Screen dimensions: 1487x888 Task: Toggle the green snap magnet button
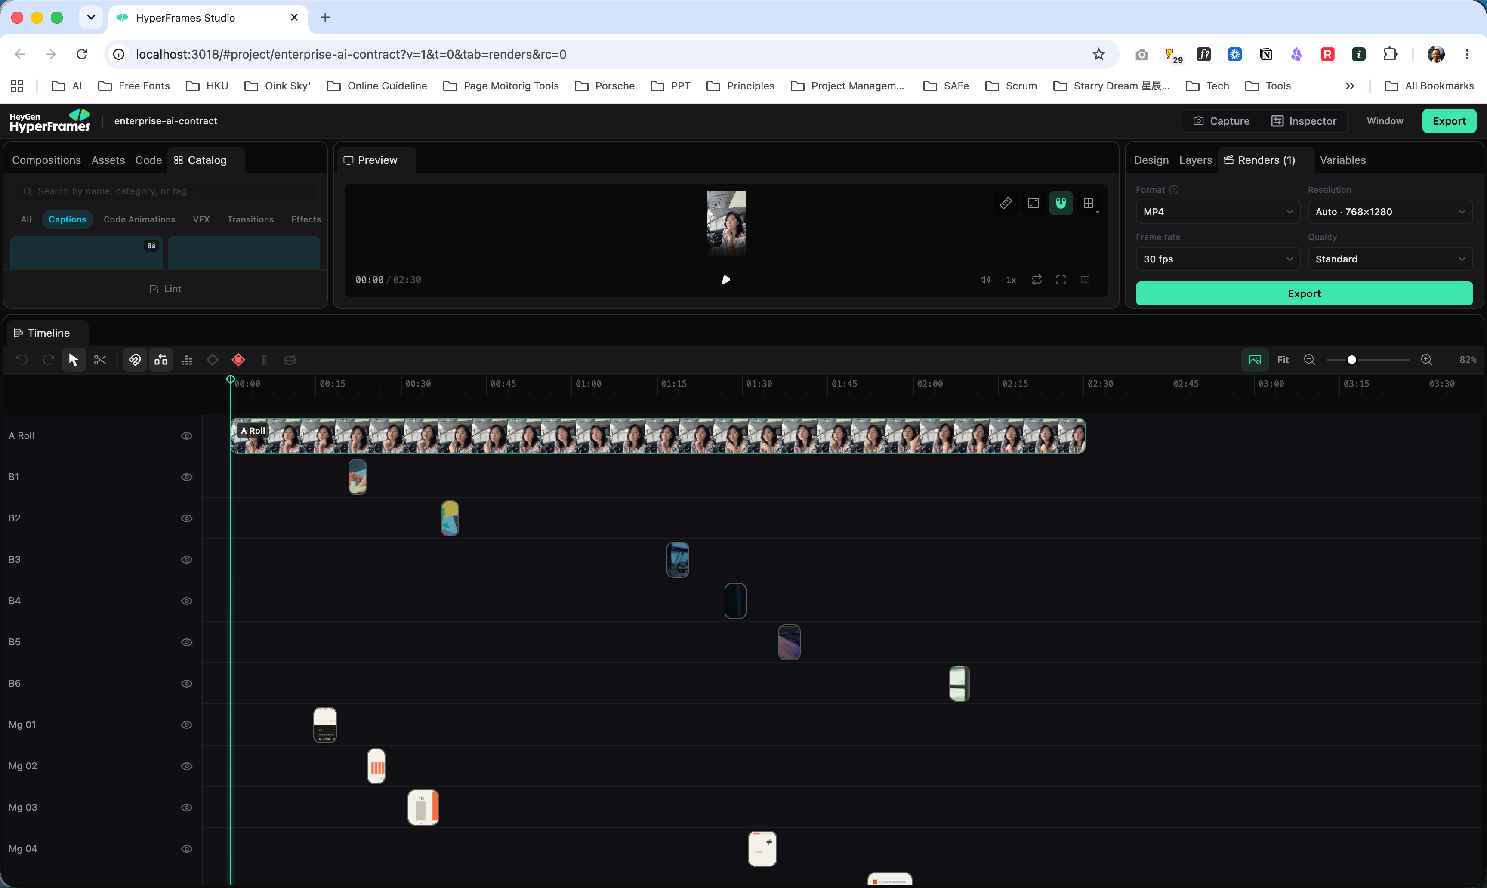[x=1061, y=203]
